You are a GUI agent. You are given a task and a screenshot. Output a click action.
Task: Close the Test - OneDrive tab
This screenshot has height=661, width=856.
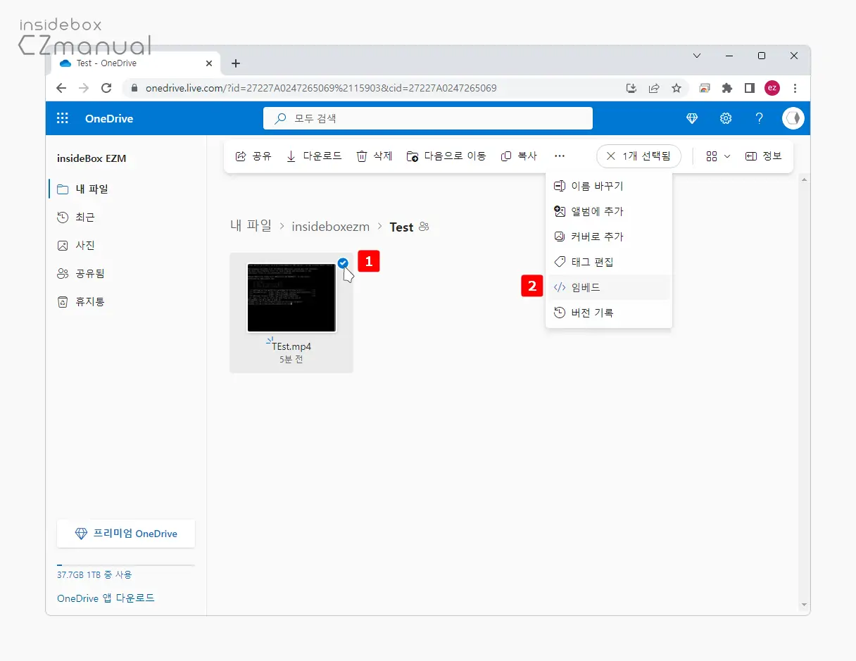coord(209,63)
